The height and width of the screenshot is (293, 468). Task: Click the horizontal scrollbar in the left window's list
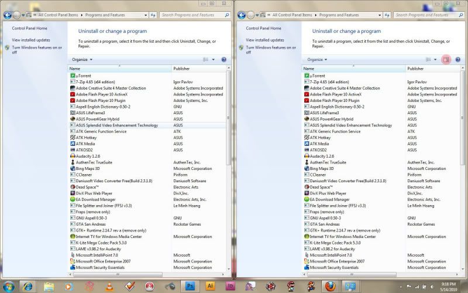pos(118,274)
